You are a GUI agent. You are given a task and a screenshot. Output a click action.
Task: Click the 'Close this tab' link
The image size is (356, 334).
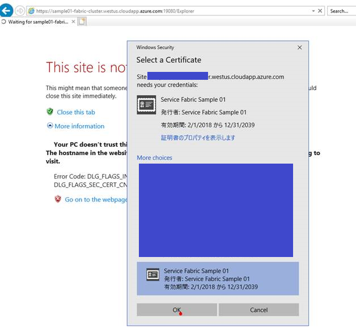(76, 112)
